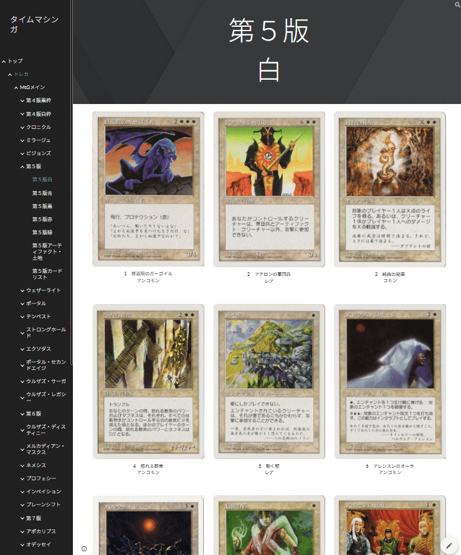
Task: Click the タイムマシンガ site title
Action: click(x=34, y=24)
